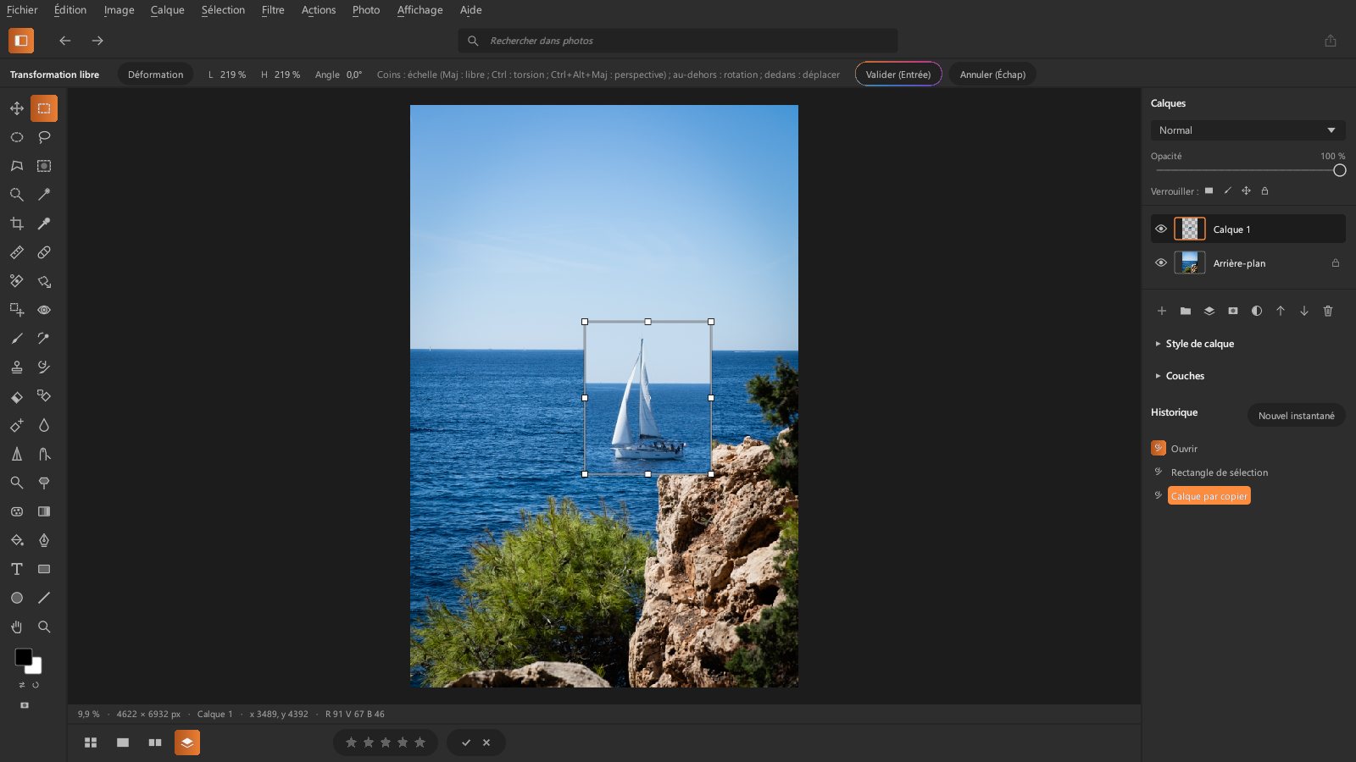The image size is (1356, 762).
Task: Move the layer down with the down arrow
Action: (x=1304, y=311)
